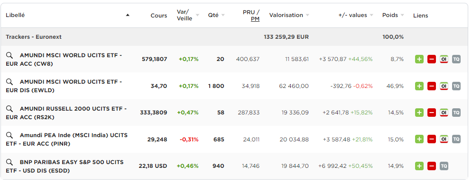The height and width of the screenshot is (183, 472).
Task: Click the +/- values column header
Action: pos(352,15)
